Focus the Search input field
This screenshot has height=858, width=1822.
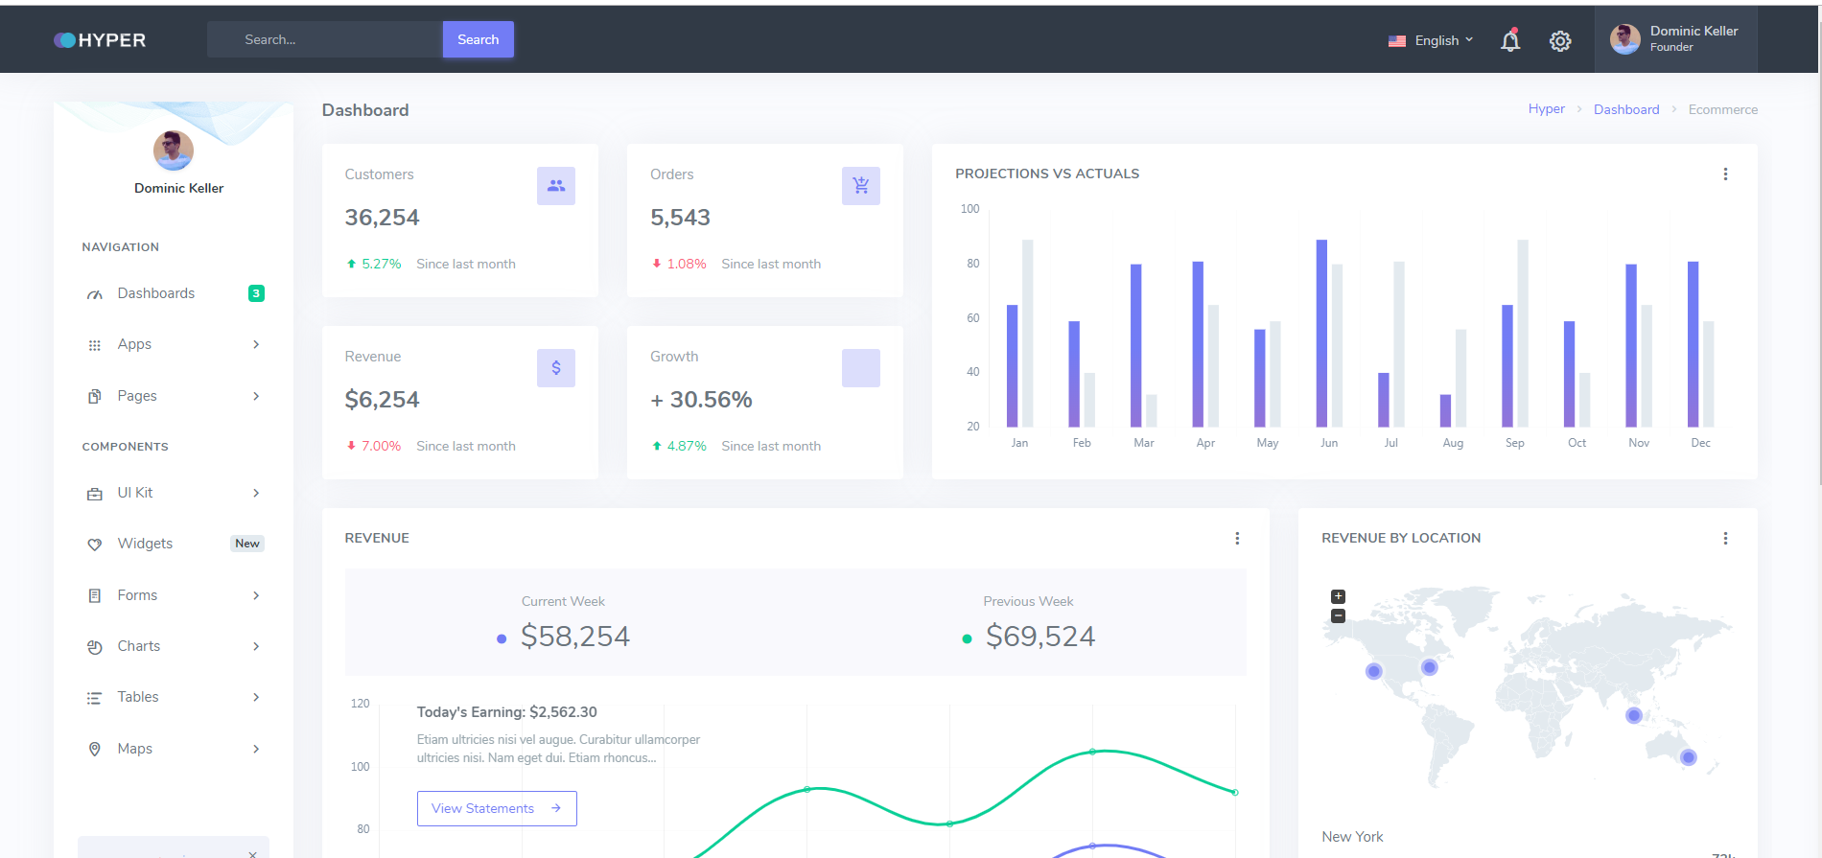pyautogui.click(x=325, y=39)
